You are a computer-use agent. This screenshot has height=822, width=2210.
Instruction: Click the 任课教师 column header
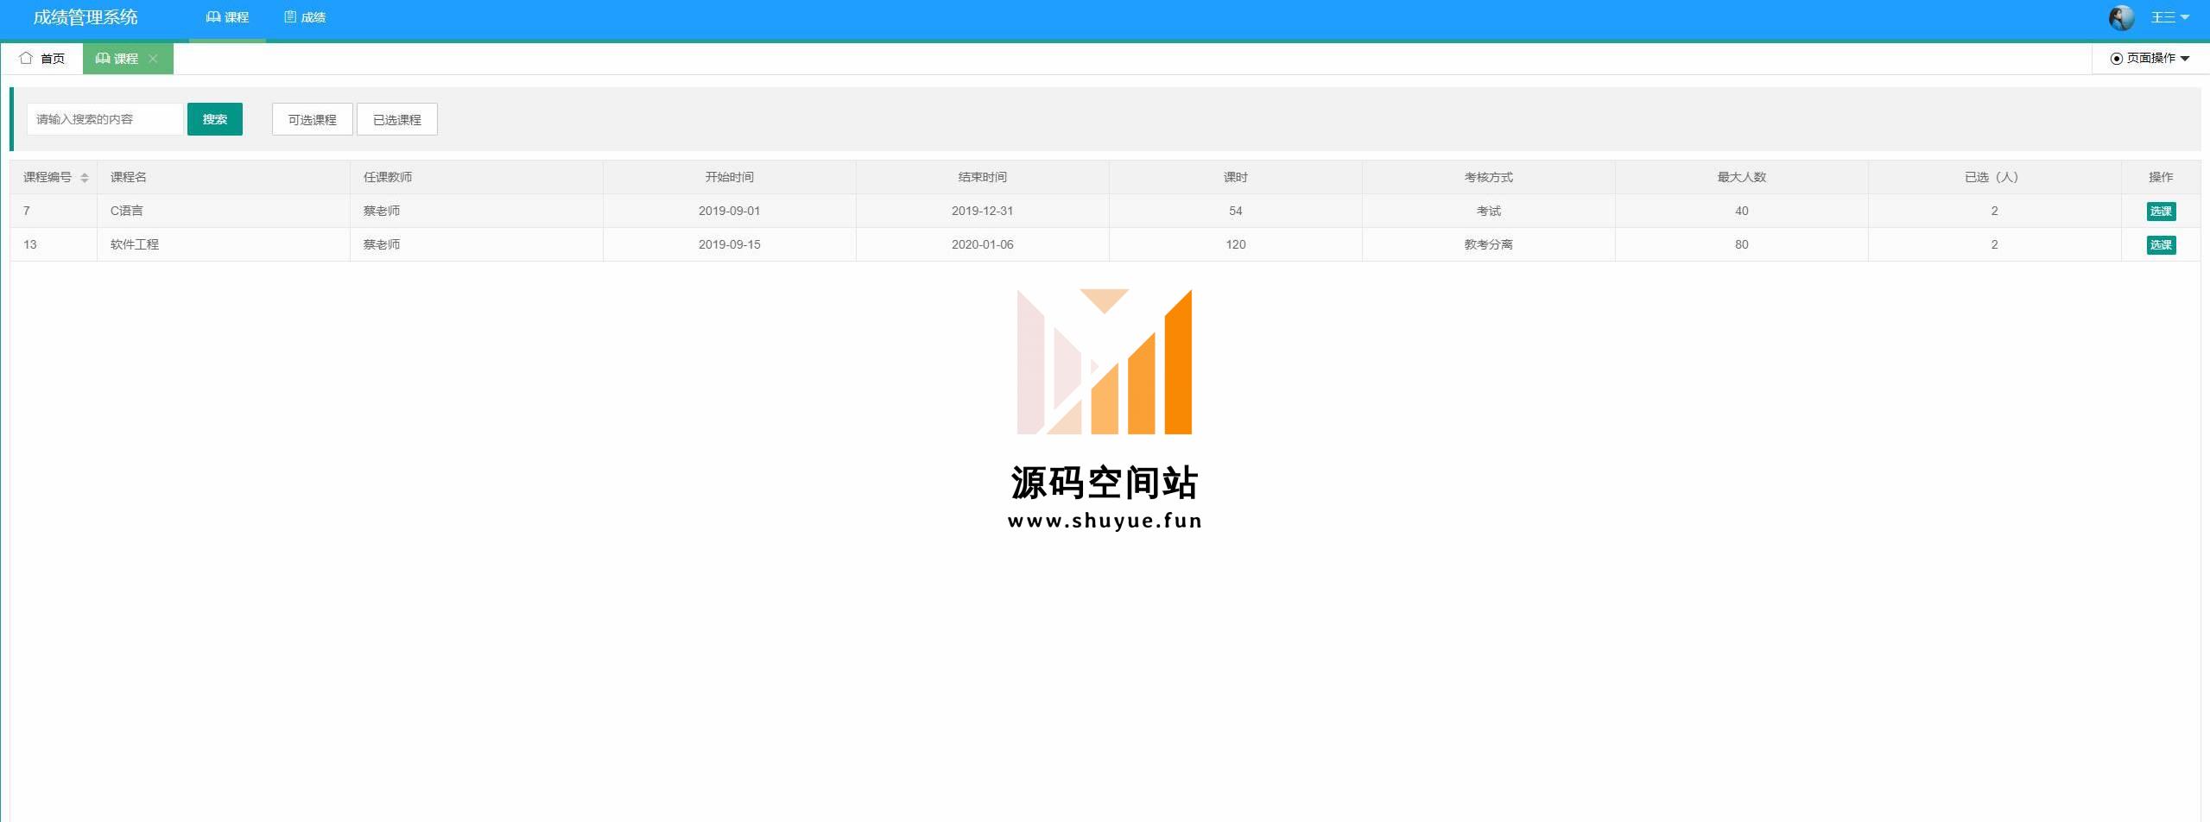click(477, 177)
